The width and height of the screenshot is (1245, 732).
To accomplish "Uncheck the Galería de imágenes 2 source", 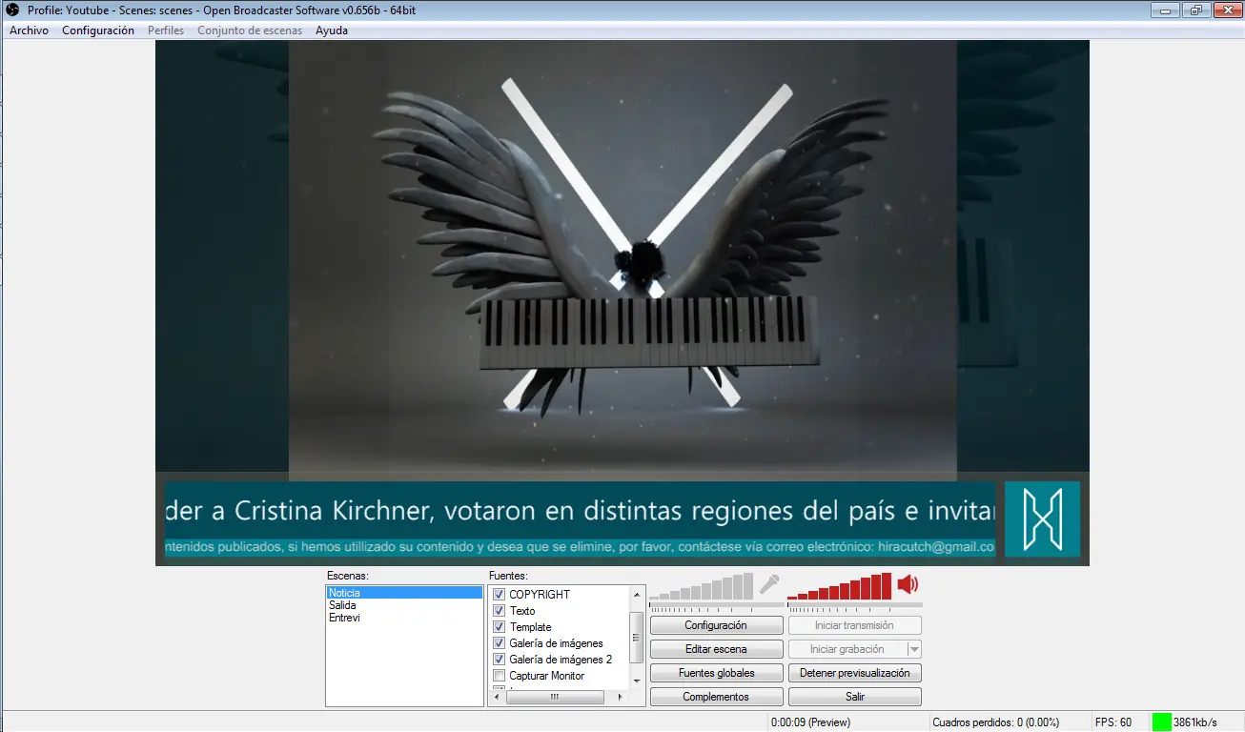I will (x=499, y=660).
